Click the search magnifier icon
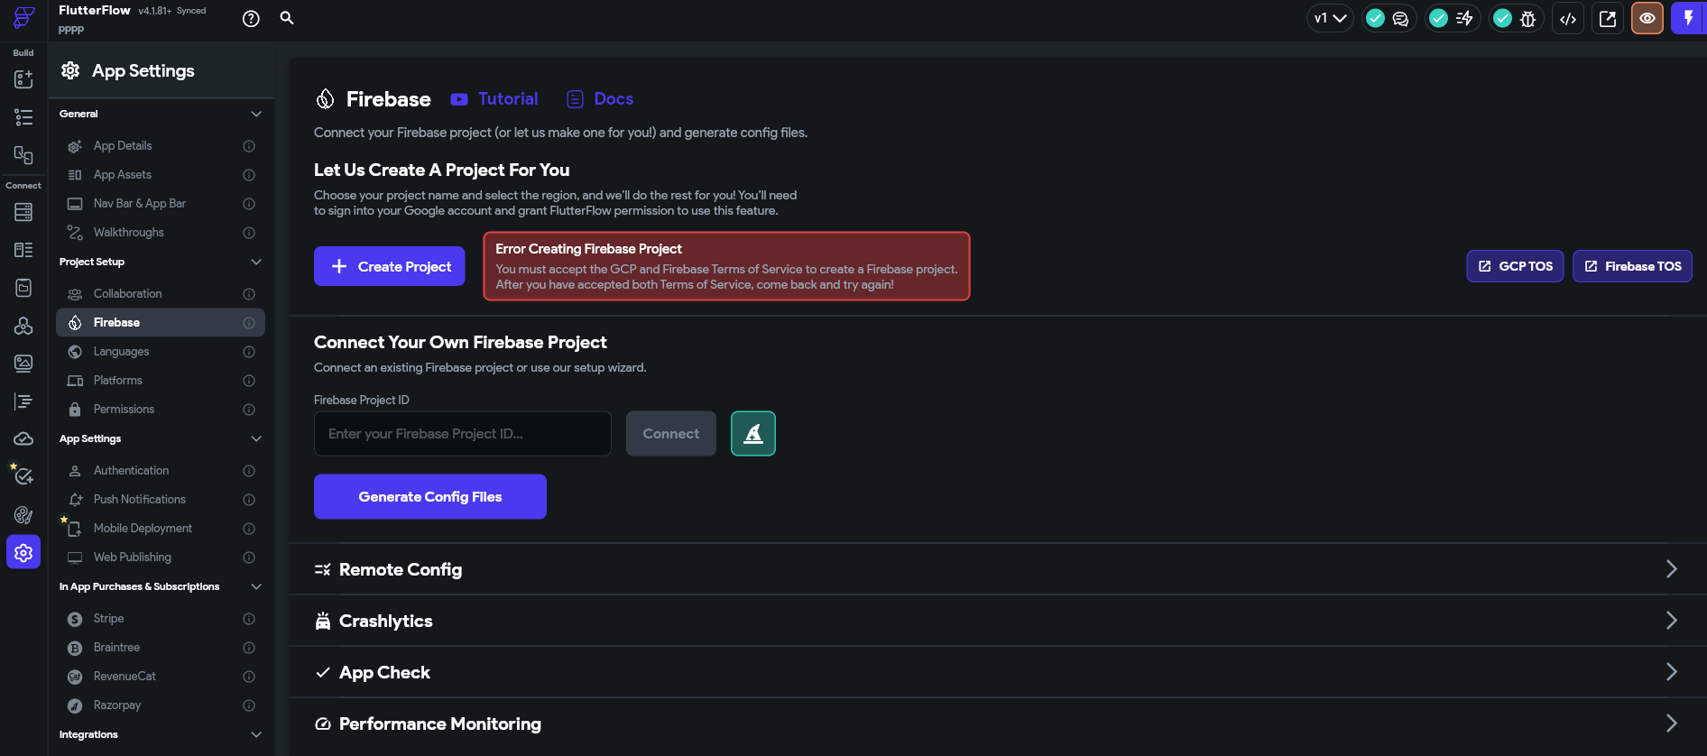Image resolution: width=1707 pixels, height=756 pixels. (287, 18)
